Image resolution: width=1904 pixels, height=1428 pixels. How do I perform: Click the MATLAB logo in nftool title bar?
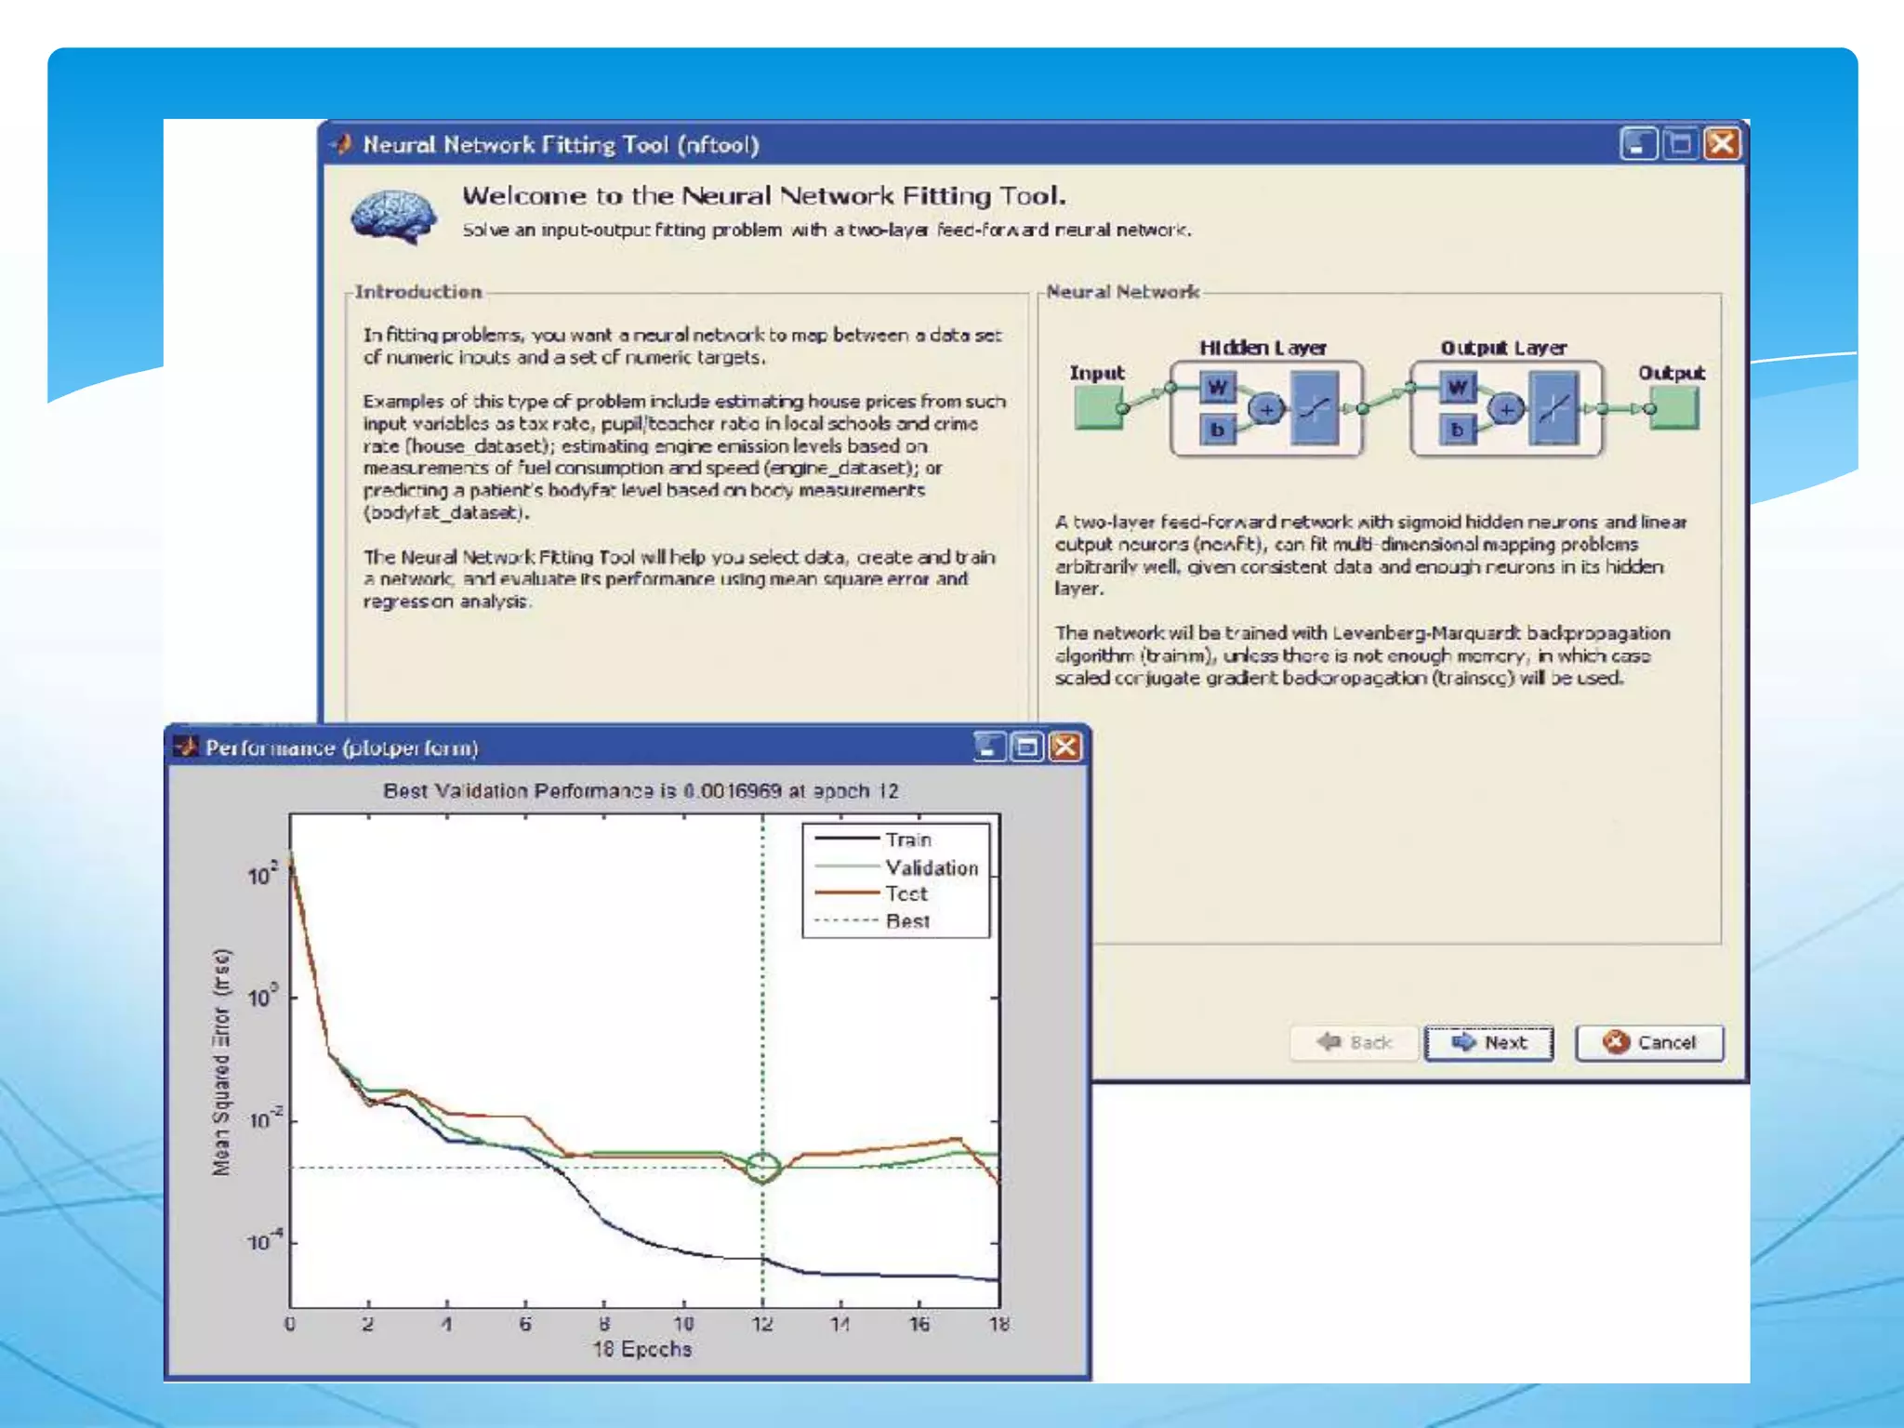tap(342, 144)
